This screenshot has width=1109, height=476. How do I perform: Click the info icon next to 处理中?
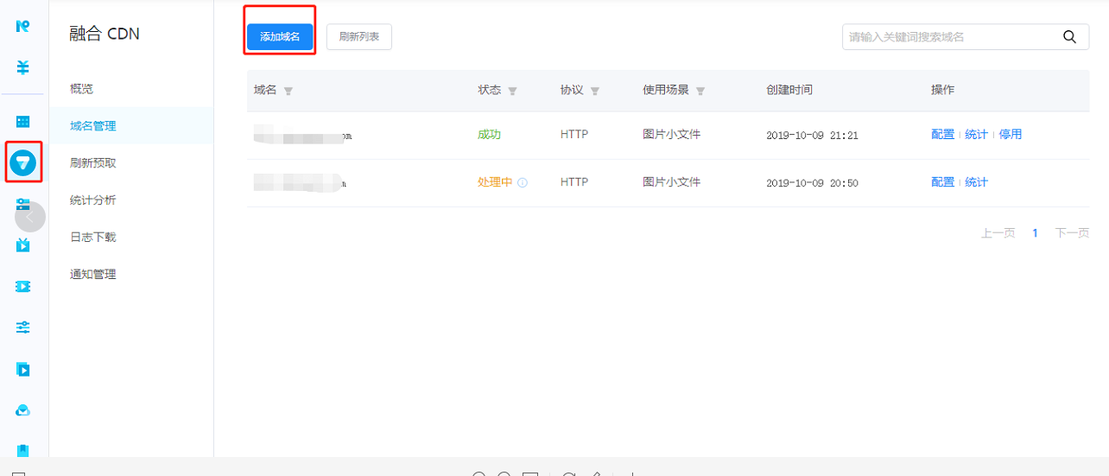coord(523,183)
